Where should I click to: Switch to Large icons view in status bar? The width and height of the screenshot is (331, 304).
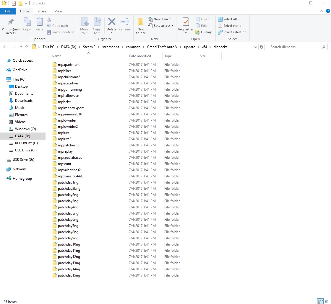pyautogui.click(x=327, y=301)
